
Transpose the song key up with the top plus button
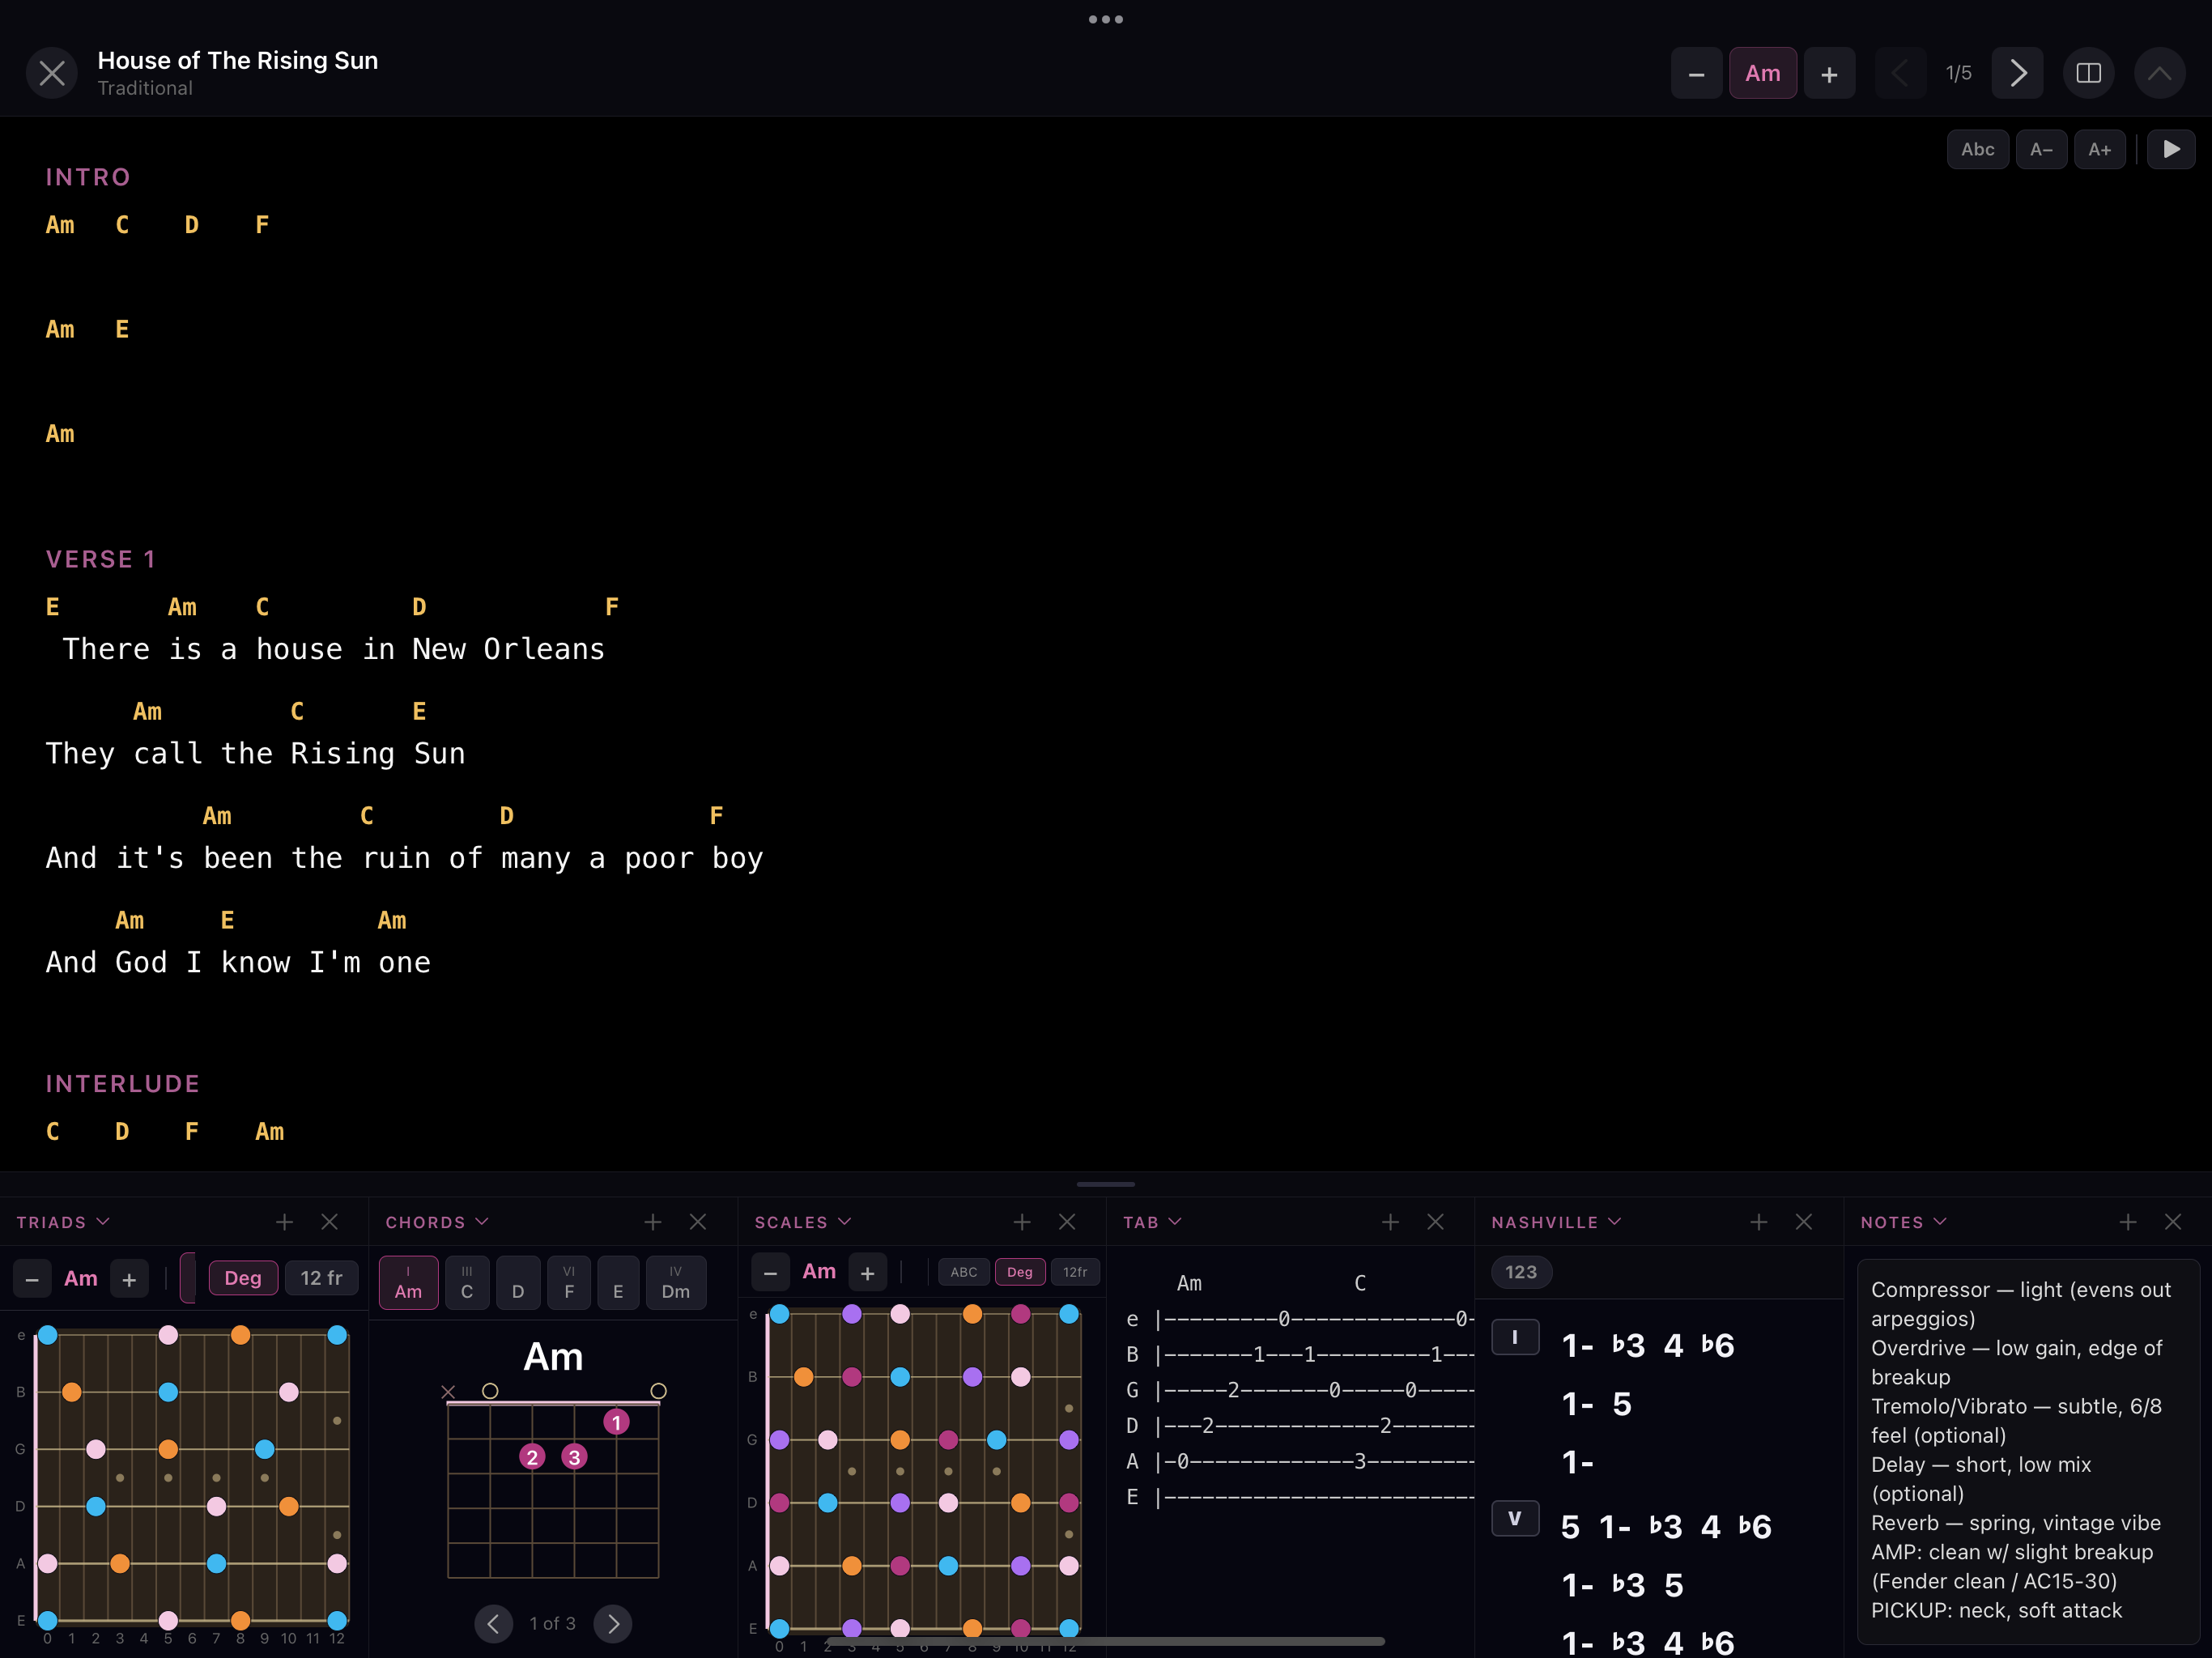(x=1829, y=73)
